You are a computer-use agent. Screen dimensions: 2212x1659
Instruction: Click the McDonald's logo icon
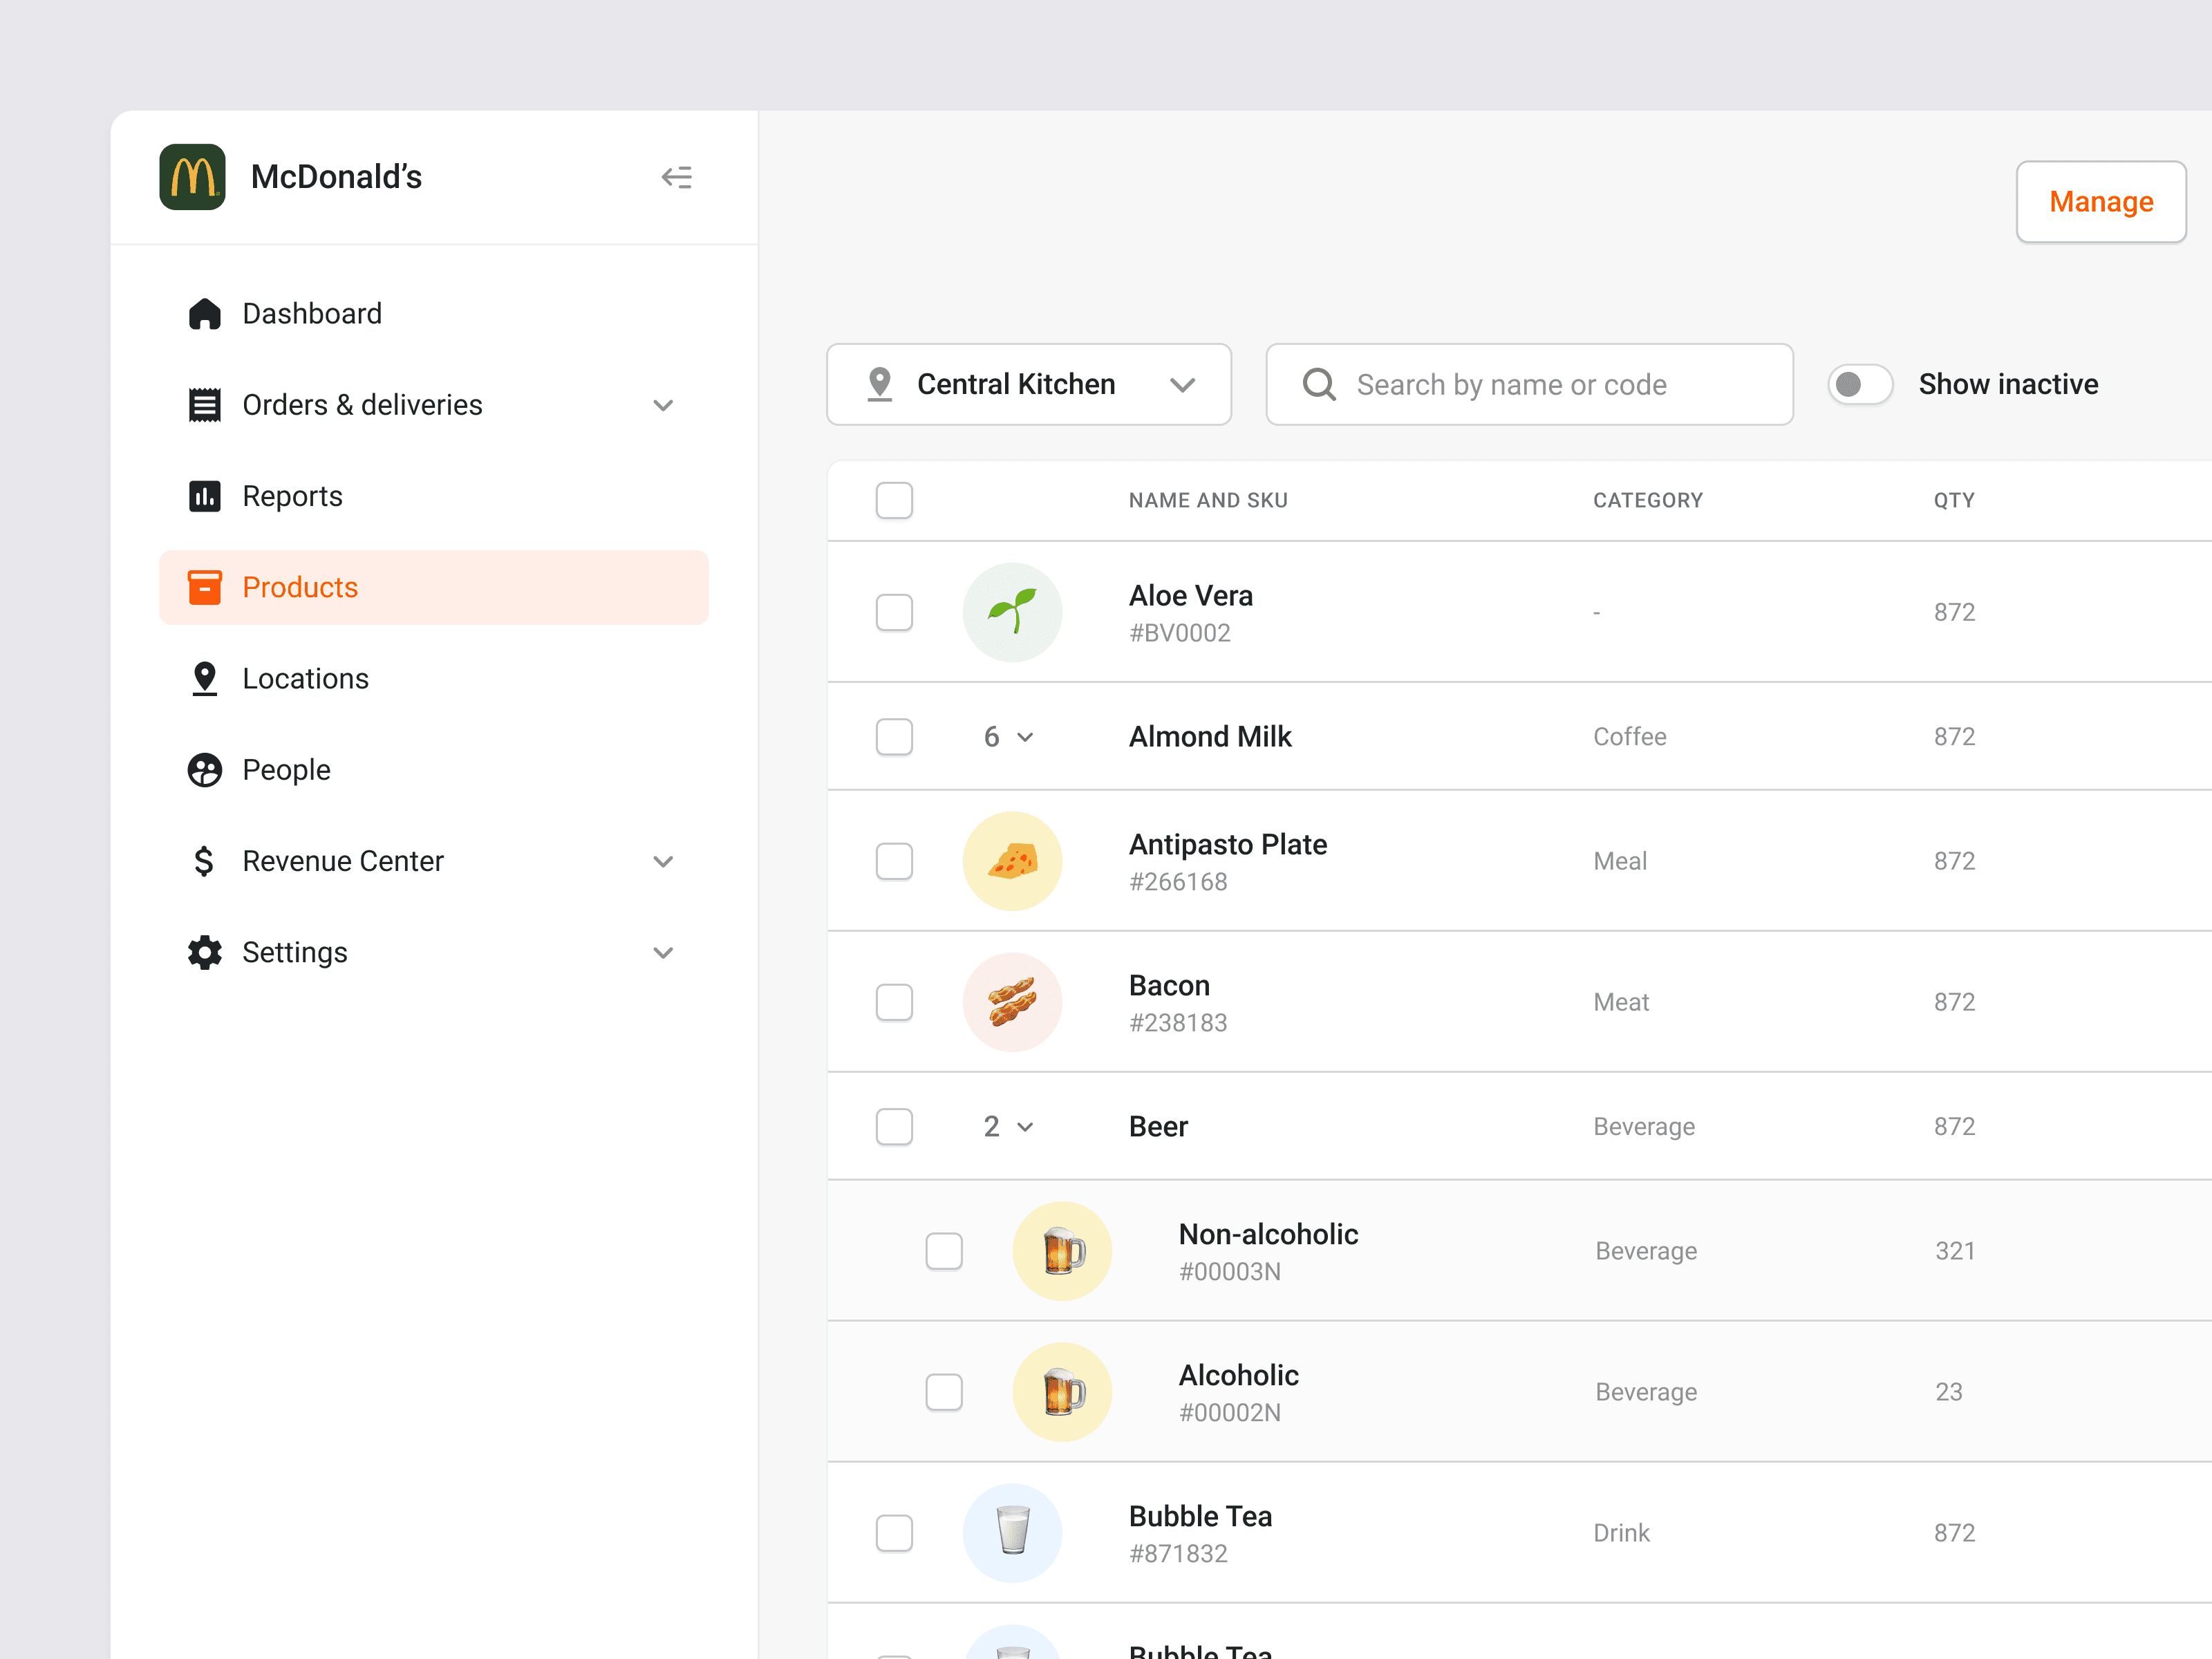coord(192,177)
